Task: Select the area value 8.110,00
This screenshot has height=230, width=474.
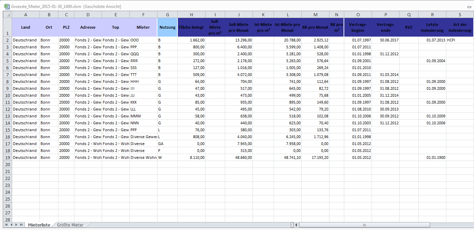Action: pos(192,157)
